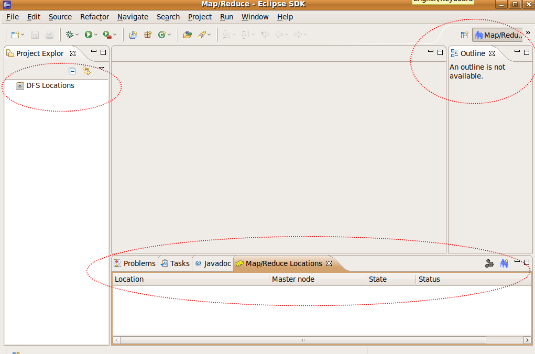Collapse all items in Project Explorer
Screen dimensions: 535x354
(x=72, y=71)
